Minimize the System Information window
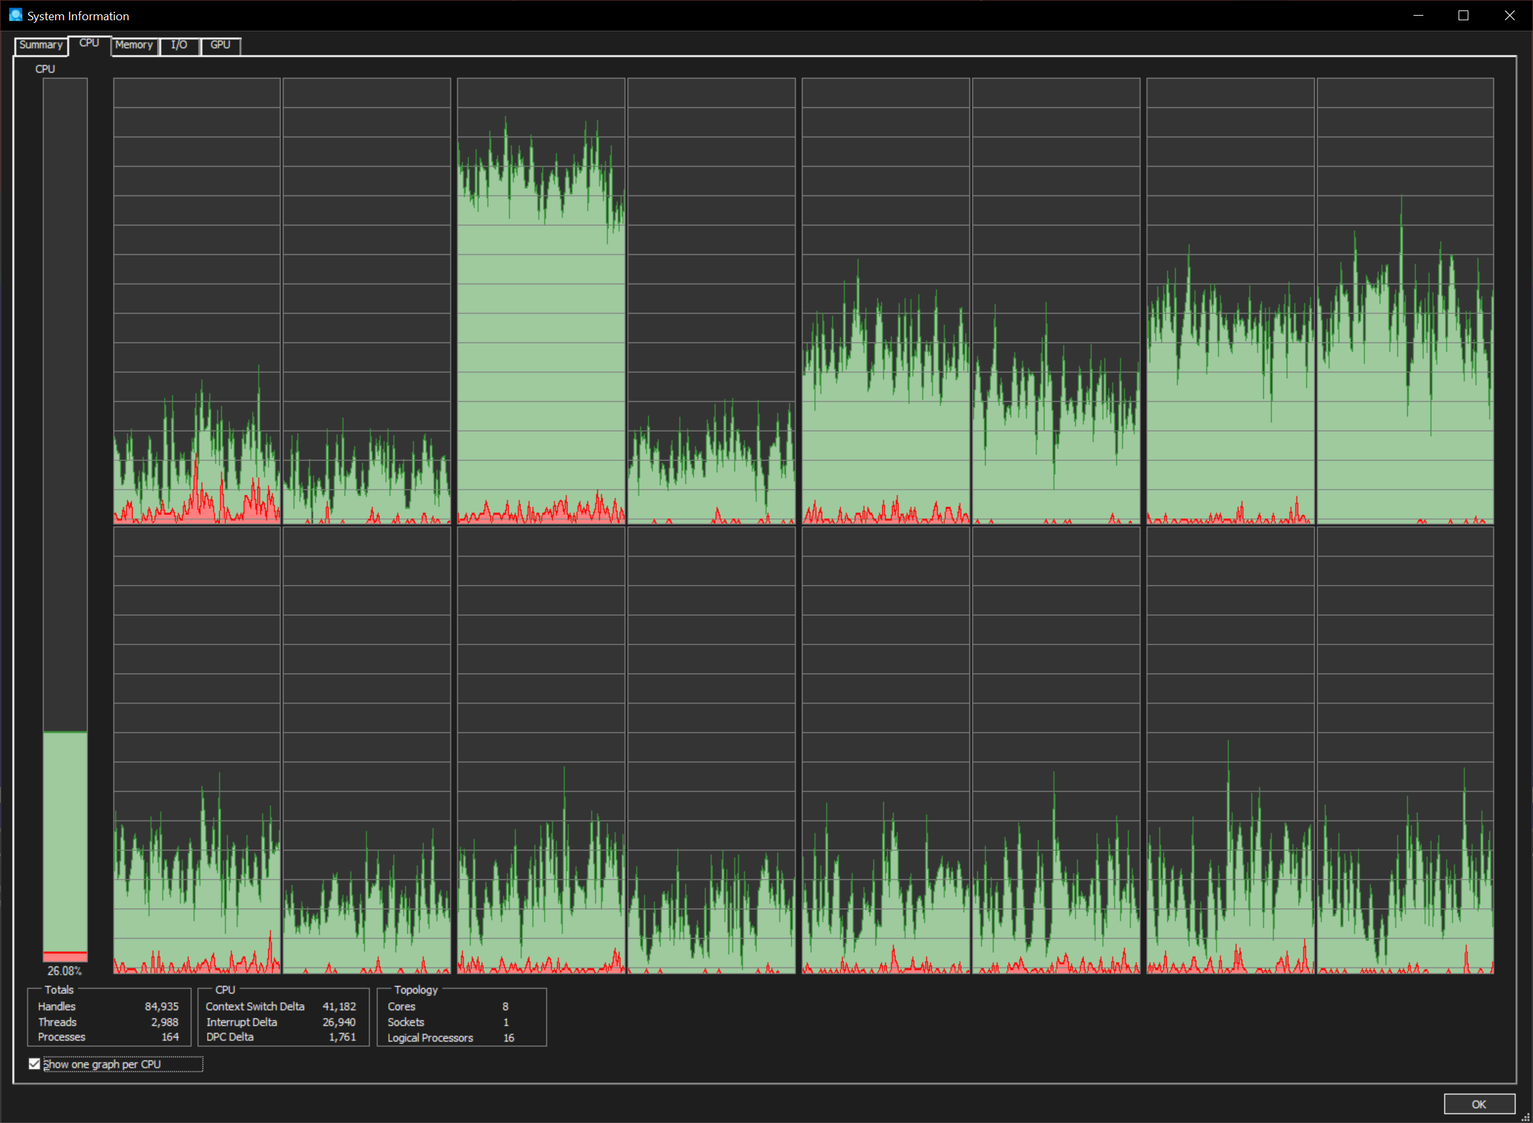The height and width of the screenshot is (1123, 1533). pyautogui.click(x=1418, y=15)
